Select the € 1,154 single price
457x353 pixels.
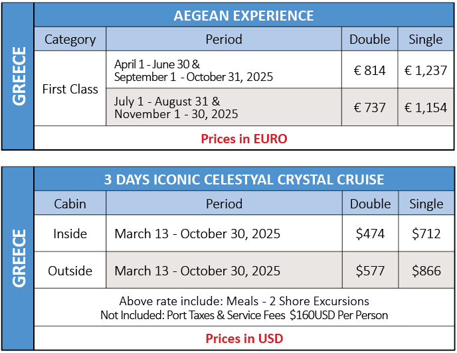[x=426, y=107]
